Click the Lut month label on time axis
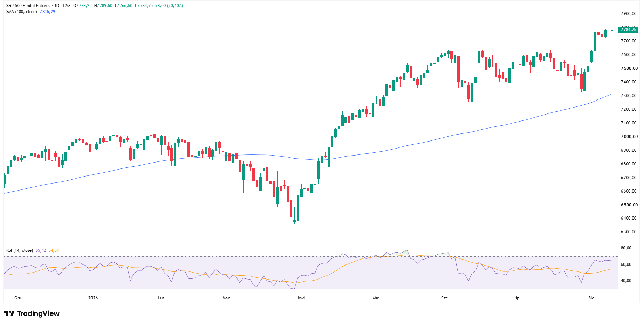The image size is (643, 324). pyautogui.click(x=161, y=298)
